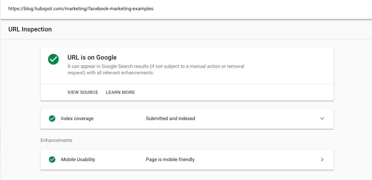Click the 'Submitted and indexed' status text

(170, 119)
